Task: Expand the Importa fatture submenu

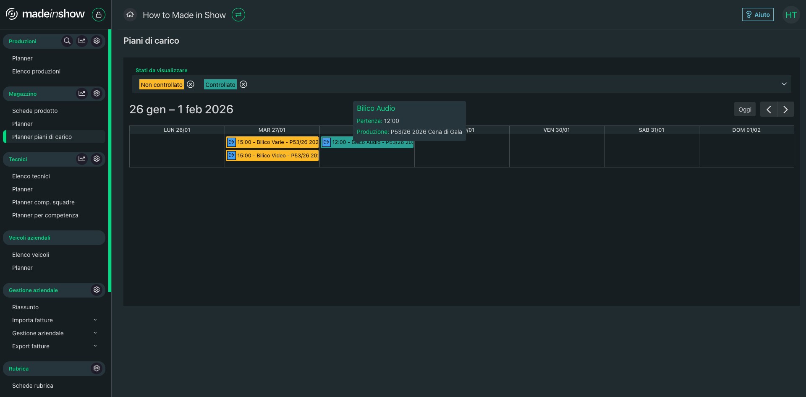Action: pos(95,320)
